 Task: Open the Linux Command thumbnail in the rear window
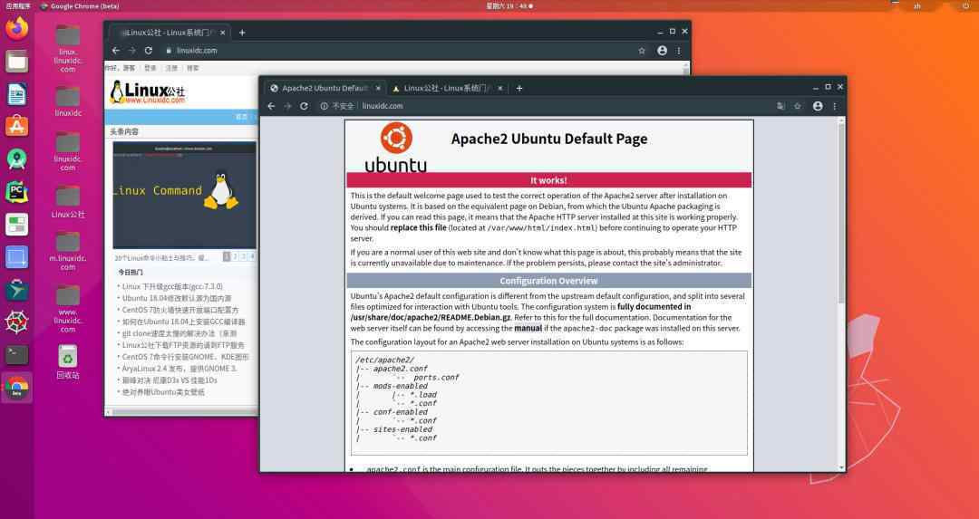[x=185, y=196]
